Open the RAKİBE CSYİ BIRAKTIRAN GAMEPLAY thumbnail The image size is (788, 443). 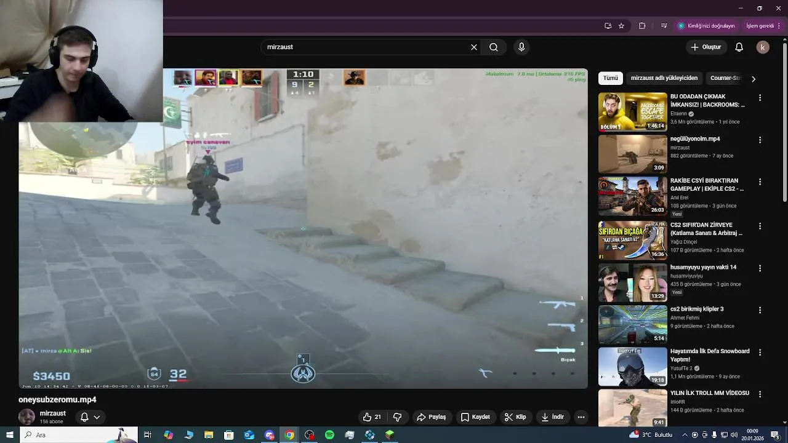pos(632,196)
